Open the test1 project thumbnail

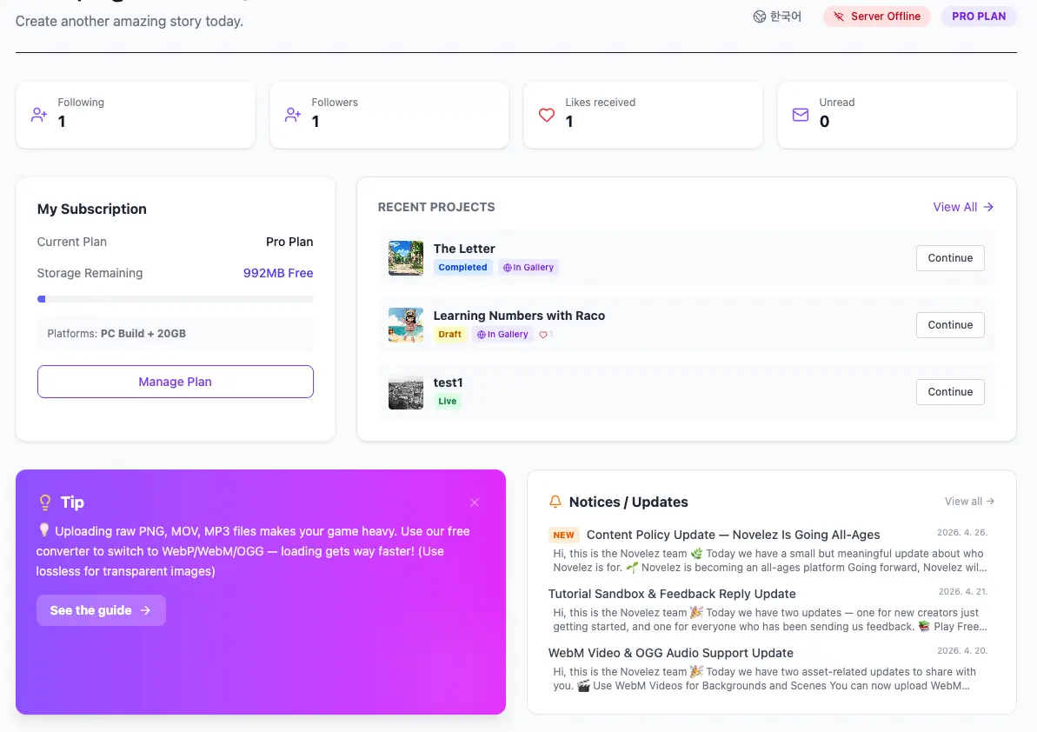[x=405, y=392]
